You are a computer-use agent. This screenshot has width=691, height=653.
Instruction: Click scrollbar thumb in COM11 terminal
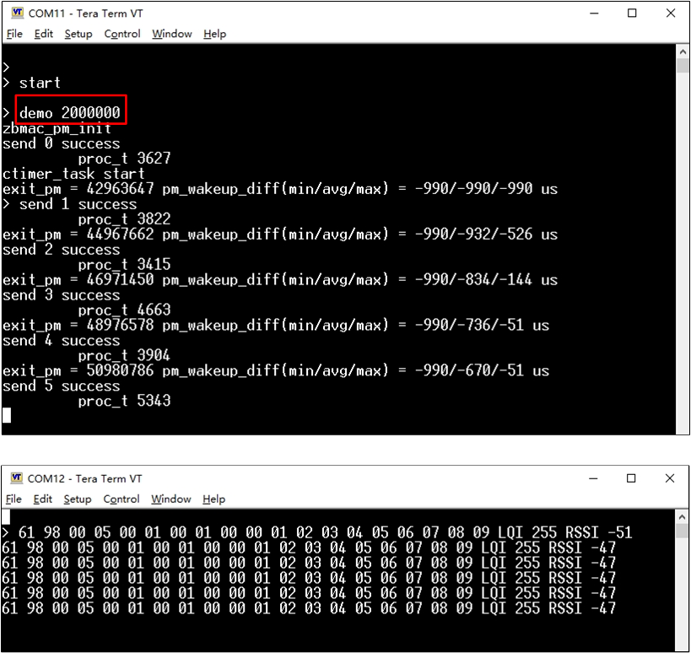coord(683,65)
